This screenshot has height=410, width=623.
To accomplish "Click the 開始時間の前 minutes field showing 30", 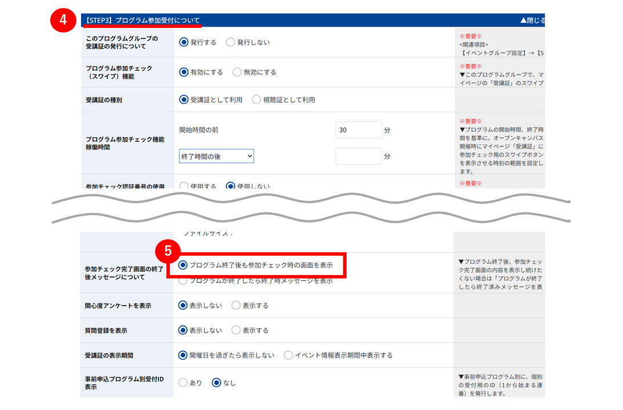I will click(359, 130).
